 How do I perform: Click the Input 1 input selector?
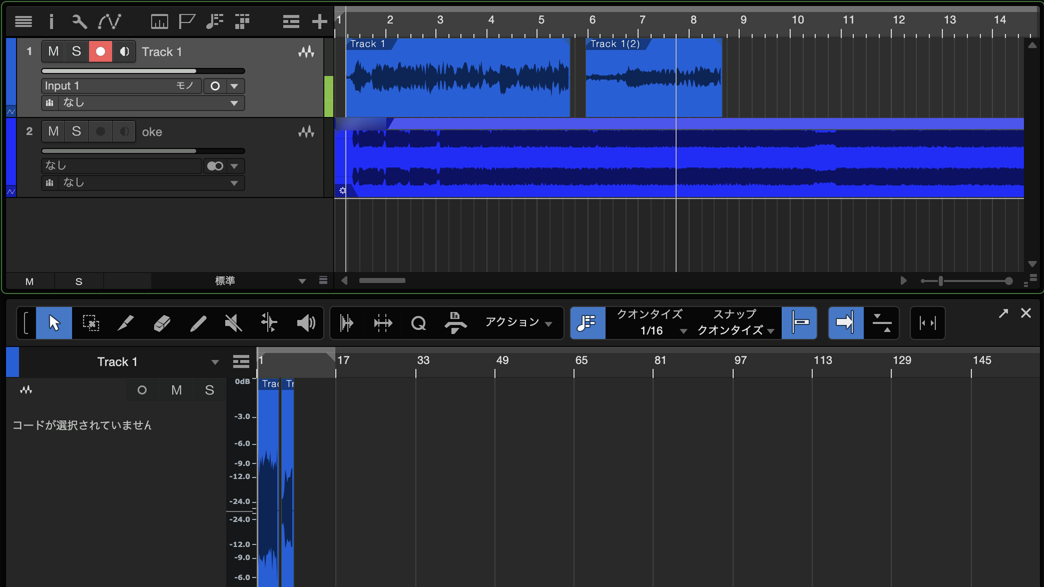[x=121, y=86]
